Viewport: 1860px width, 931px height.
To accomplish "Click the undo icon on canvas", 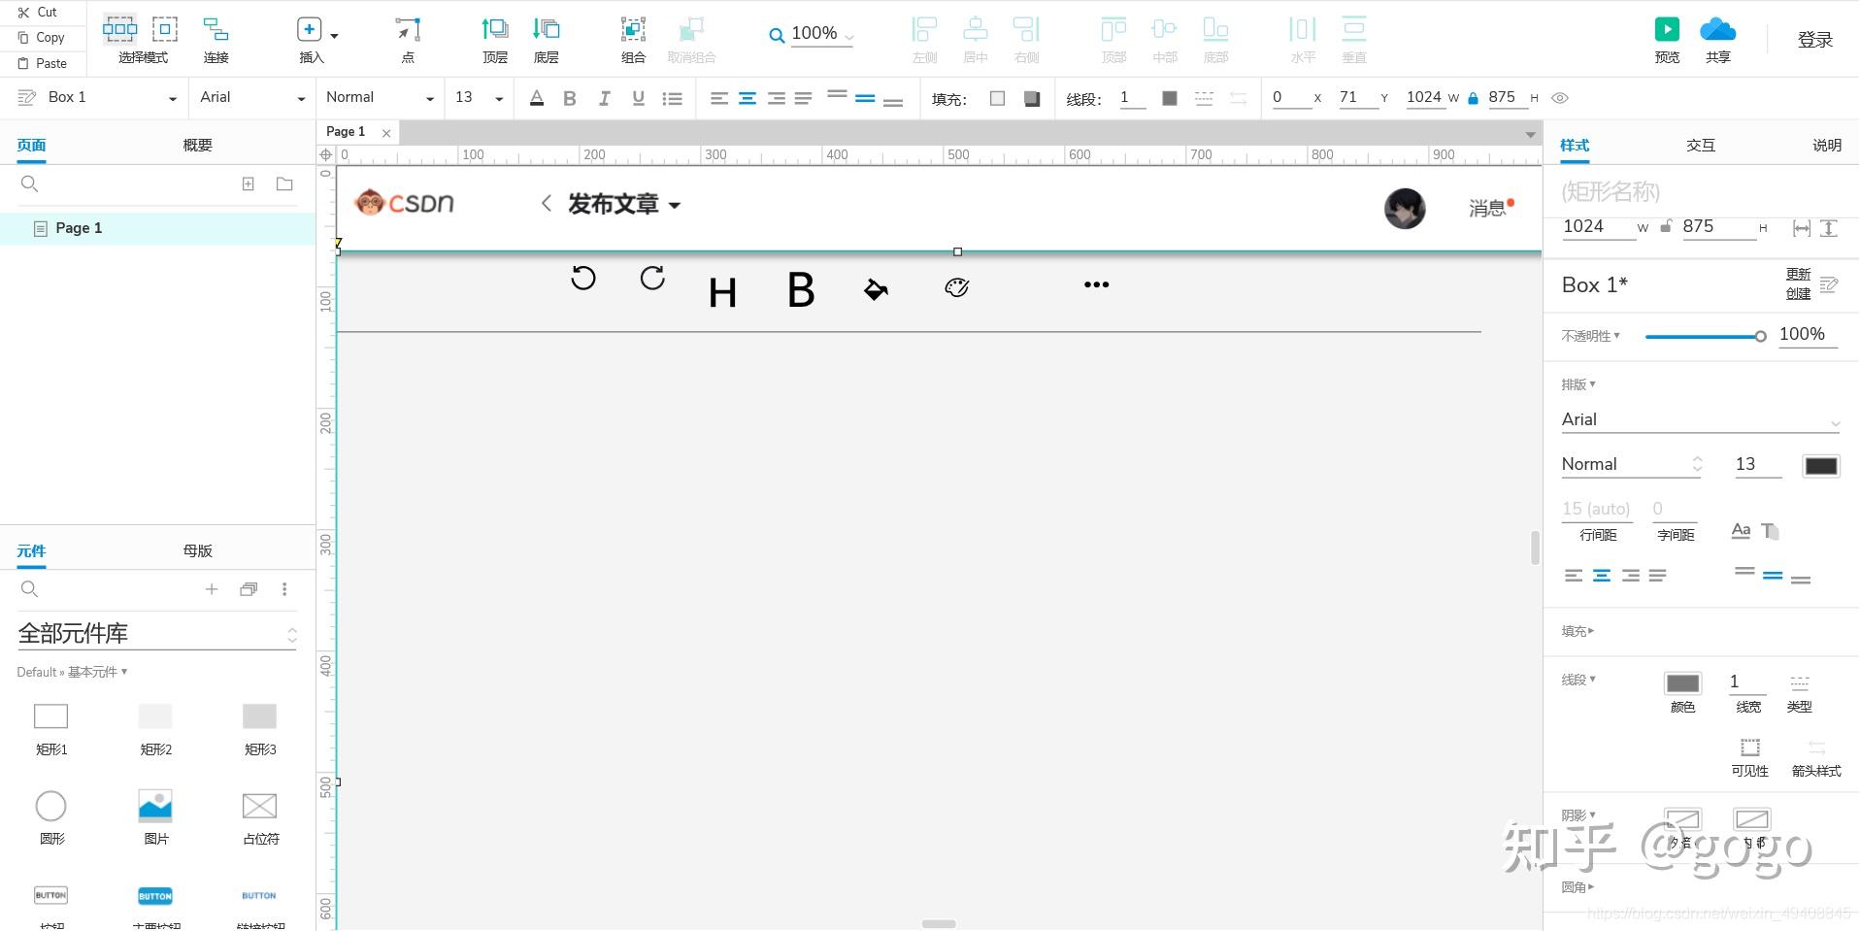I will [582, 279].
